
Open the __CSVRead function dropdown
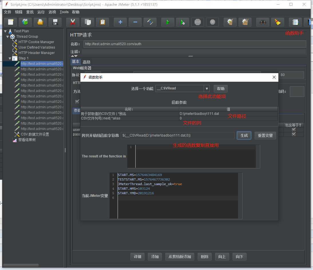[207, 89]
